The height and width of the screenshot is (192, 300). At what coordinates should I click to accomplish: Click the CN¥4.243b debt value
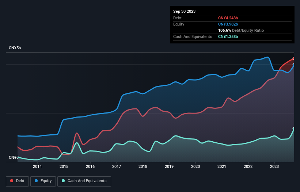228,18
